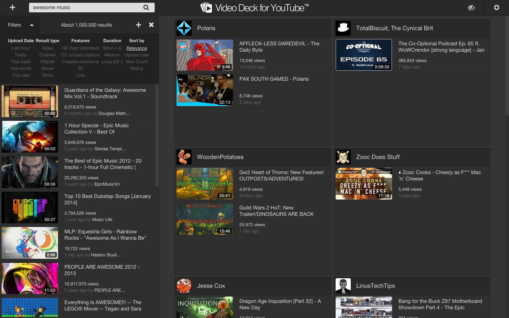
Task: Open settings with the gear icon
Action: pos(496,7)
